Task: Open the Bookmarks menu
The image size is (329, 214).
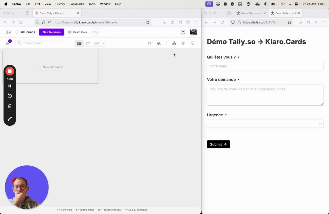Action: coord(77,4)
